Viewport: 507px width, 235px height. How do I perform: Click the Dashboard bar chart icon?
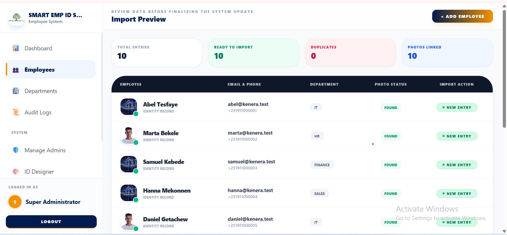pos(16,48)
